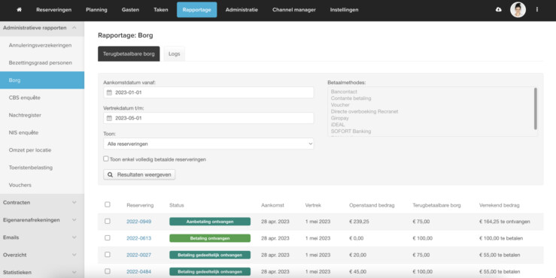Collapse Administratieve rapporten section
The image size is (556, 278).
(x=42, y=28)
